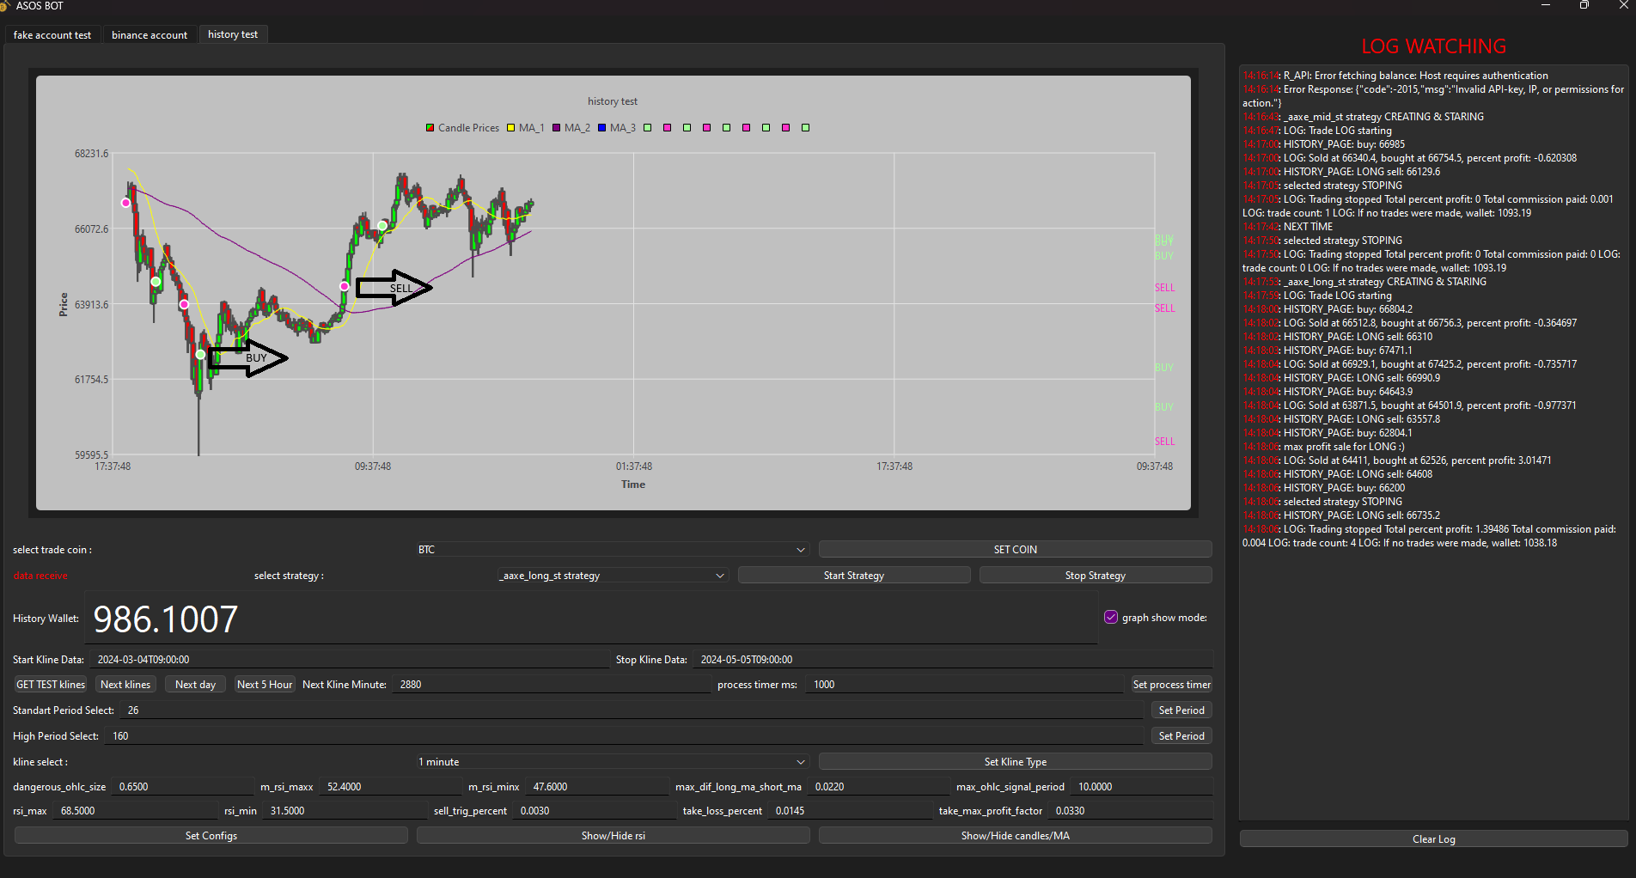Toggle the graph show mode checkbox
The height and width of the screenshot is (878, 1636).
pyautogui.click(x=1111, y=618)
